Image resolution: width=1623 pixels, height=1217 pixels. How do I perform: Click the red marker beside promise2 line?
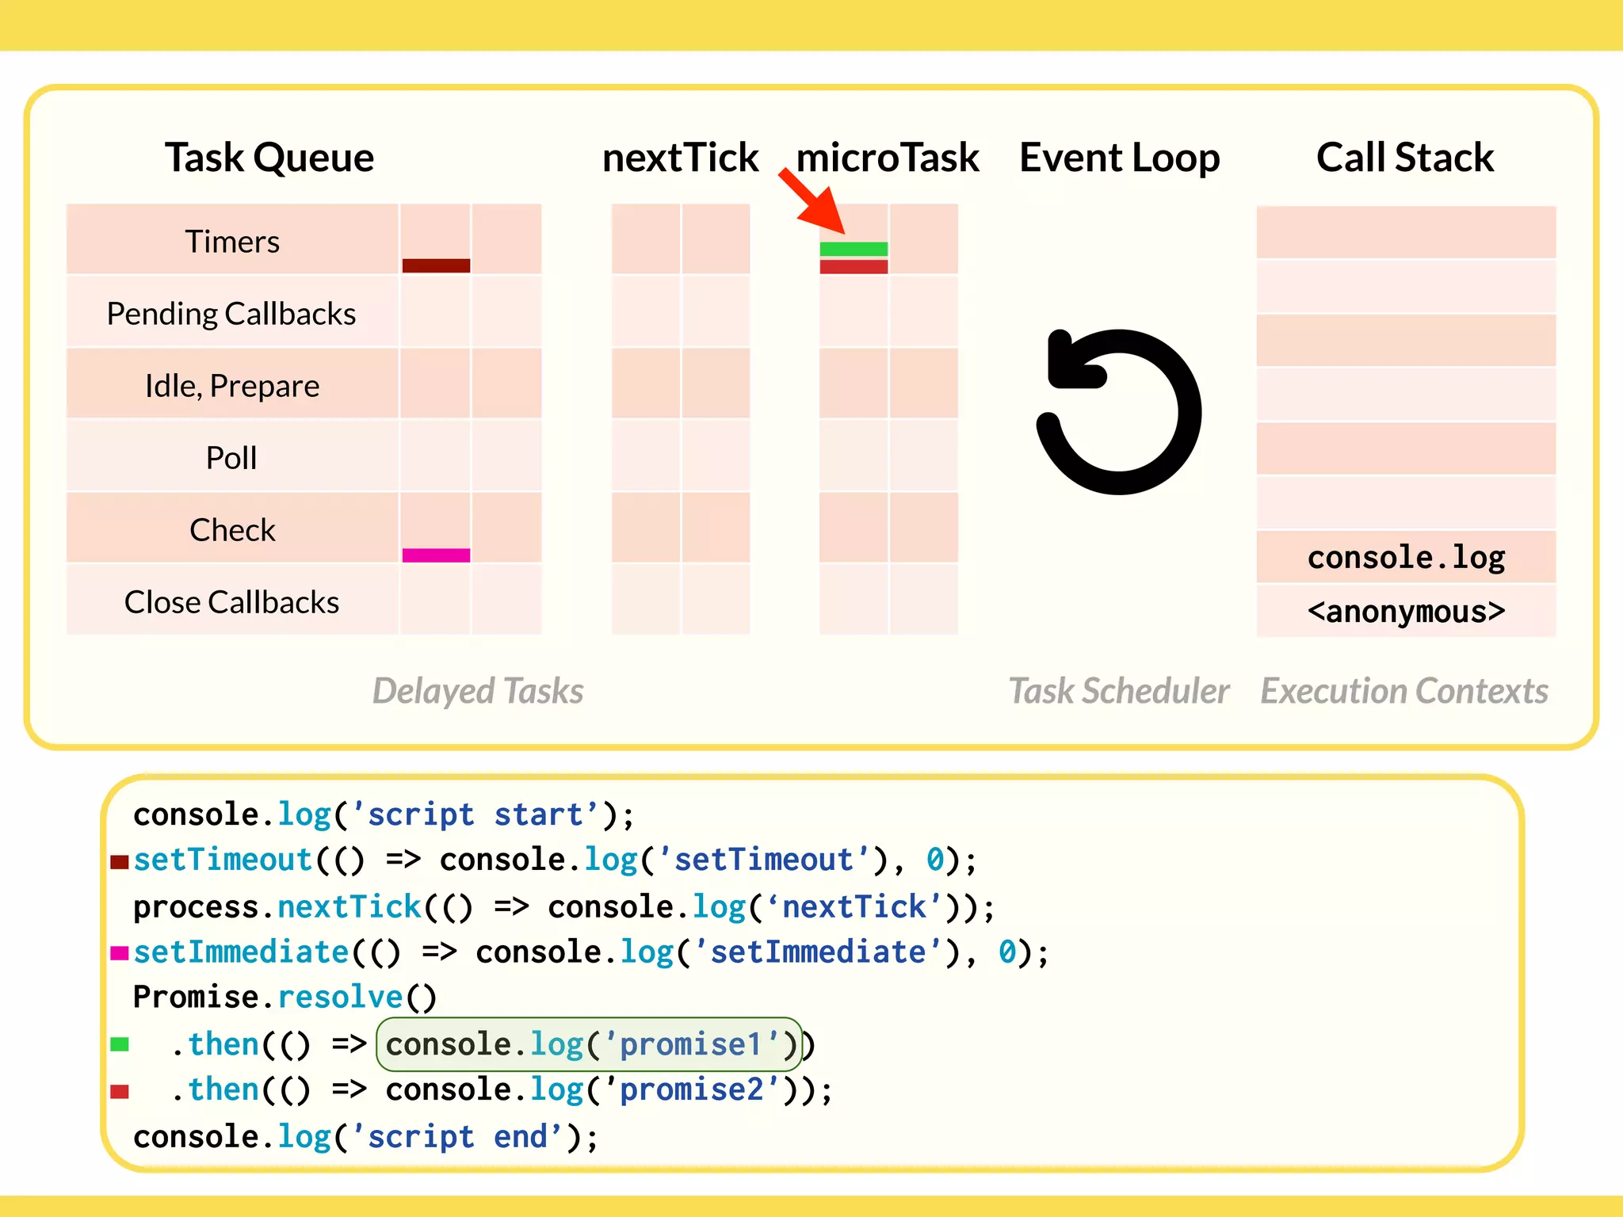(120, 1092)
